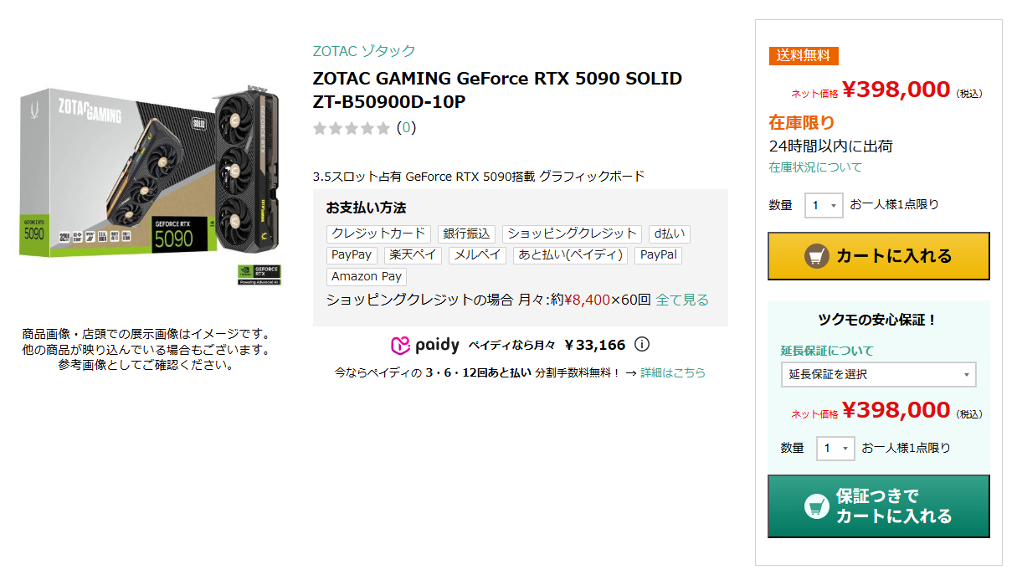Click the GeForce RTX badge under product image

(x=259, y=275)
